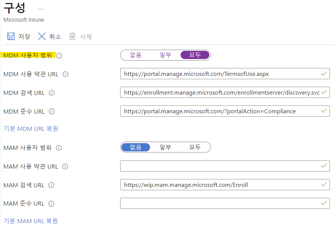334x228 pixels.
Task: Show info tooltip for MAM 사용 약관 URL
Action: 65,167
